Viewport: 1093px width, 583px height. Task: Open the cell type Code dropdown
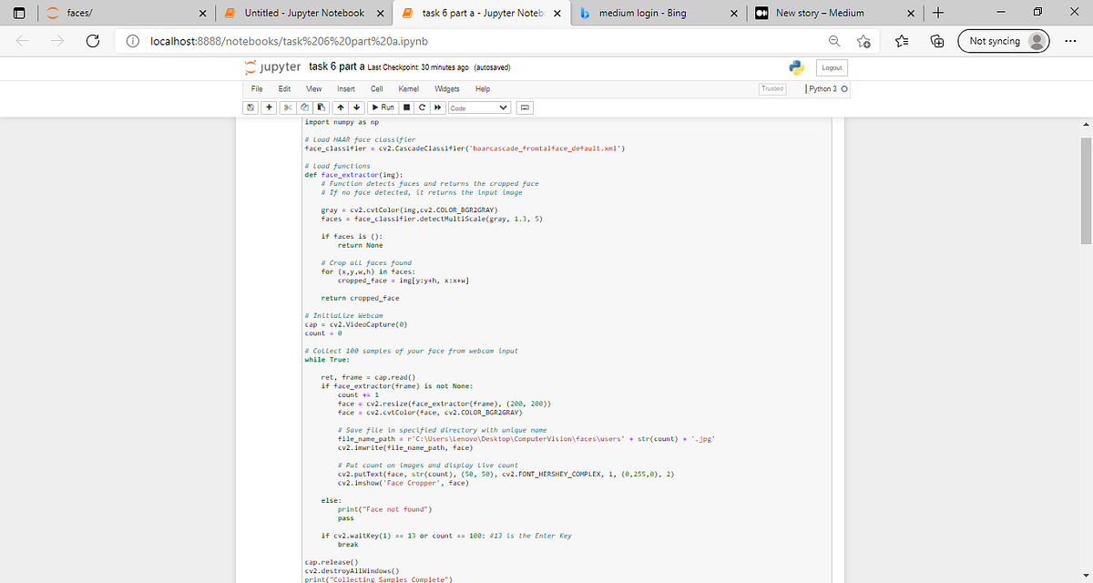[x=478, y=107]
